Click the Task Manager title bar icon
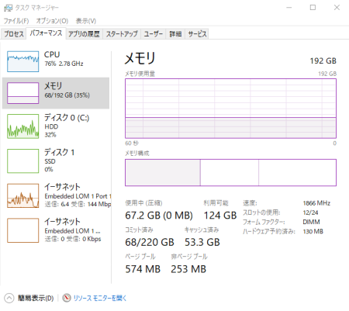The height and width of the screenshot is (311, 349). [9, 8]
